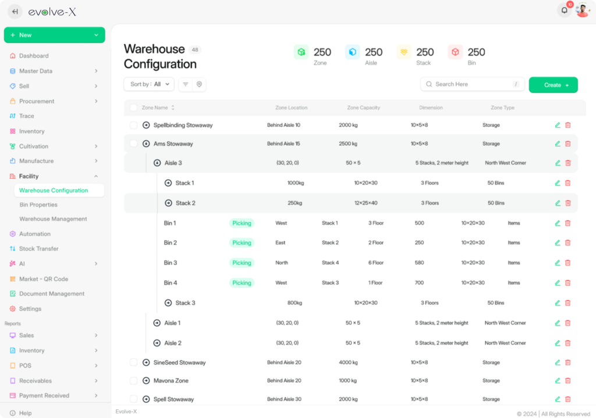Collapse the Aisle 3 row
This screenshot has height=418, width=596.
[x=157, y=163]
